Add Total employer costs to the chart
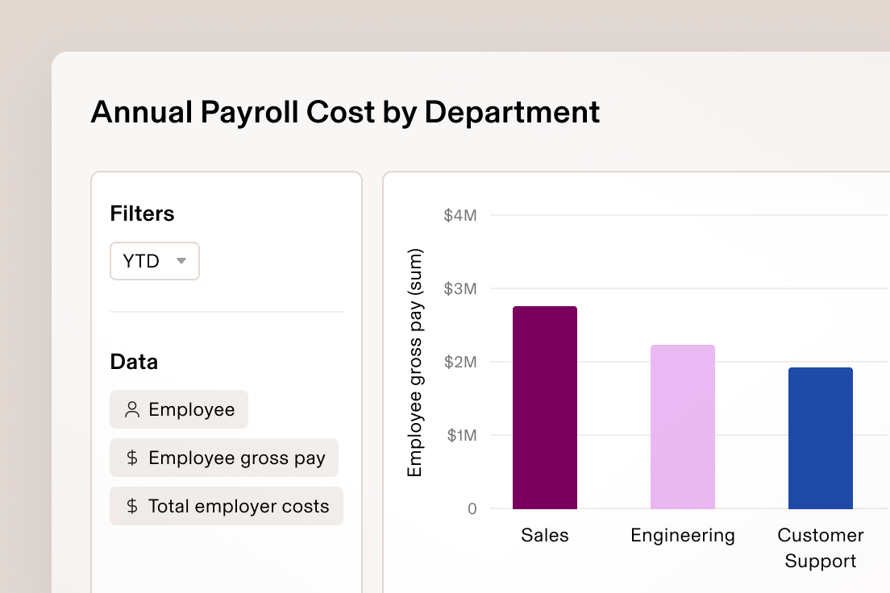 pyautogui.click(x=226, y=506)
